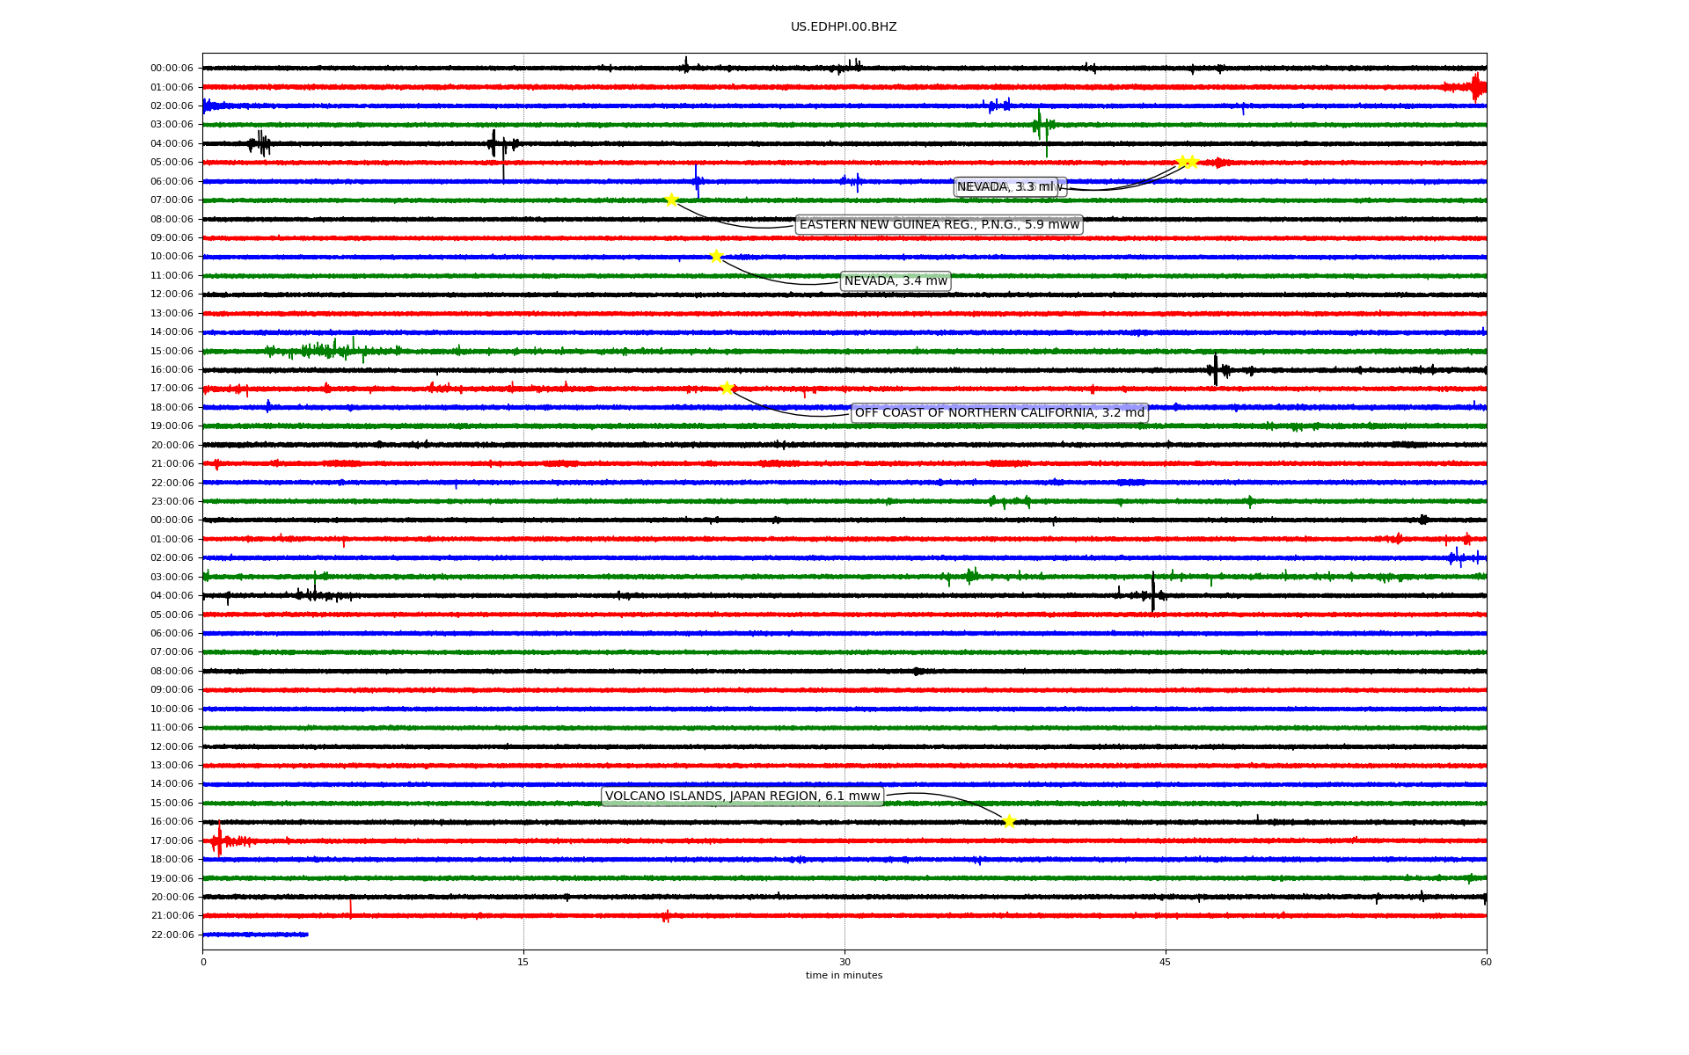Click the 15 tick label on the x-axis
Viewport: 1689px width, 1055px height.
[523, 962]
